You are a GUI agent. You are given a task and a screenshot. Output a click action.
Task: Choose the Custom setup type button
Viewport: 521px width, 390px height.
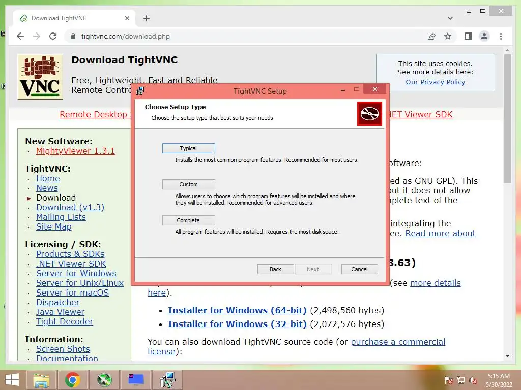[x=188, y=184]
